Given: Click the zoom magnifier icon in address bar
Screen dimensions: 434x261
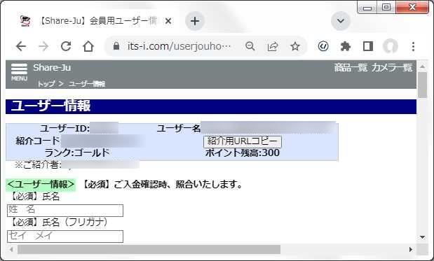Looking at the screenshot, I should click(x=250, y=46).
